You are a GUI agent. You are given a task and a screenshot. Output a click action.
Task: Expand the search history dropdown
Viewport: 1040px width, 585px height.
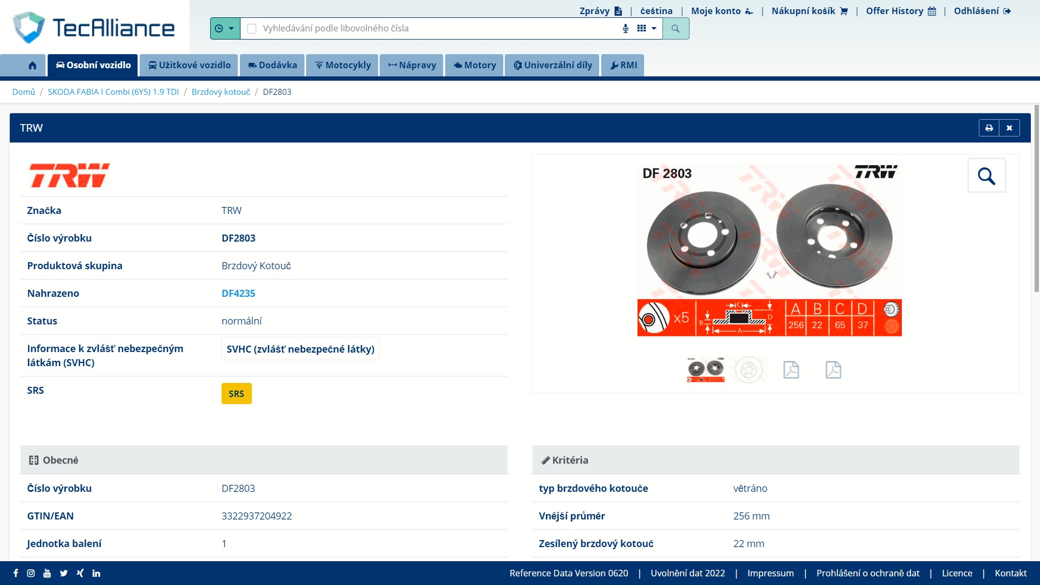click(x=225, y=28)
